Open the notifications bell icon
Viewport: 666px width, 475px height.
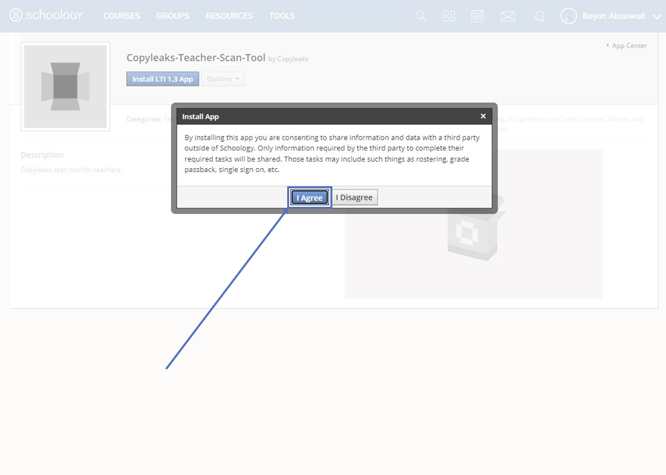point(539,16)
